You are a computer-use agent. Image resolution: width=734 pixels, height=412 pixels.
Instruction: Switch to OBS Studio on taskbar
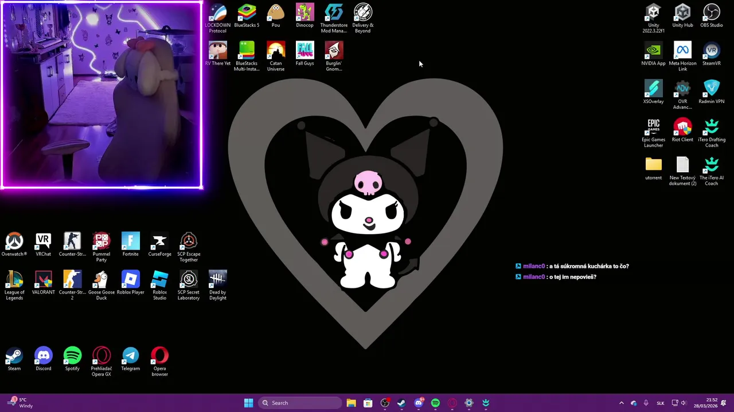[385, 403]
